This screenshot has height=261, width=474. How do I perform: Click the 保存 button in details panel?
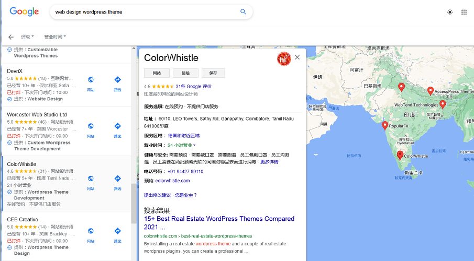(213, 73)
